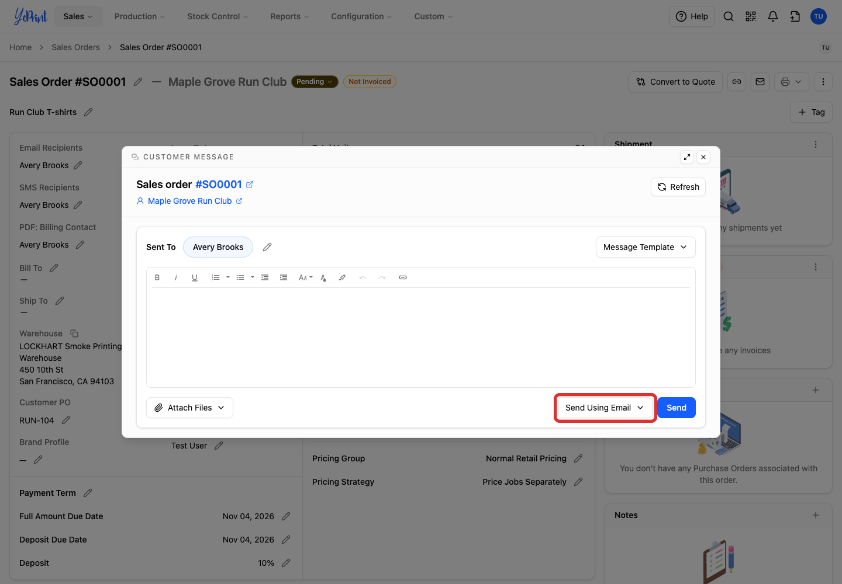Open the Maple Grove Run Club customer link
This screenshot has width=842, height=584.
click(195, 201)
